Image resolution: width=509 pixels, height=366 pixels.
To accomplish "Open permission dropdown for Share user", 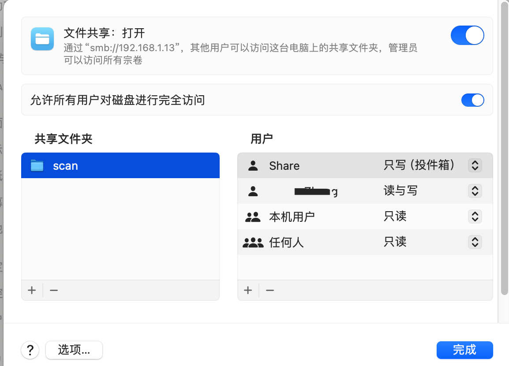I will tap(475, 165).
